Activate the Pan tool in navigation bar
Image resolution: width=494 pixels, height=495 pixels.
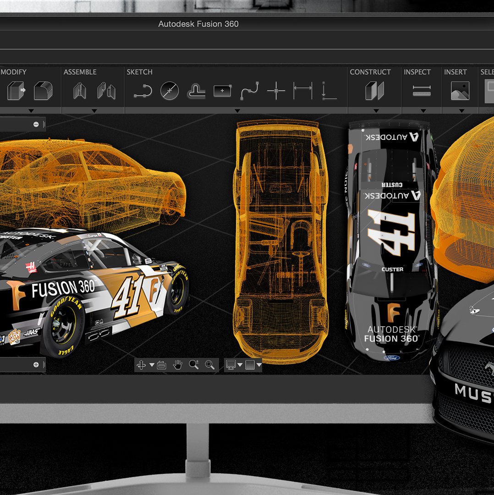(x=177, y=365)
